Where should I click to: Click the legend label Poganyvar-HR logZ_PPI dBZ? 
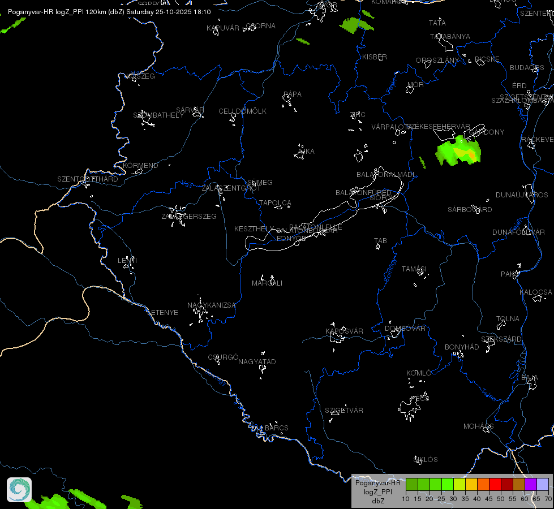(x=377, y=491)
